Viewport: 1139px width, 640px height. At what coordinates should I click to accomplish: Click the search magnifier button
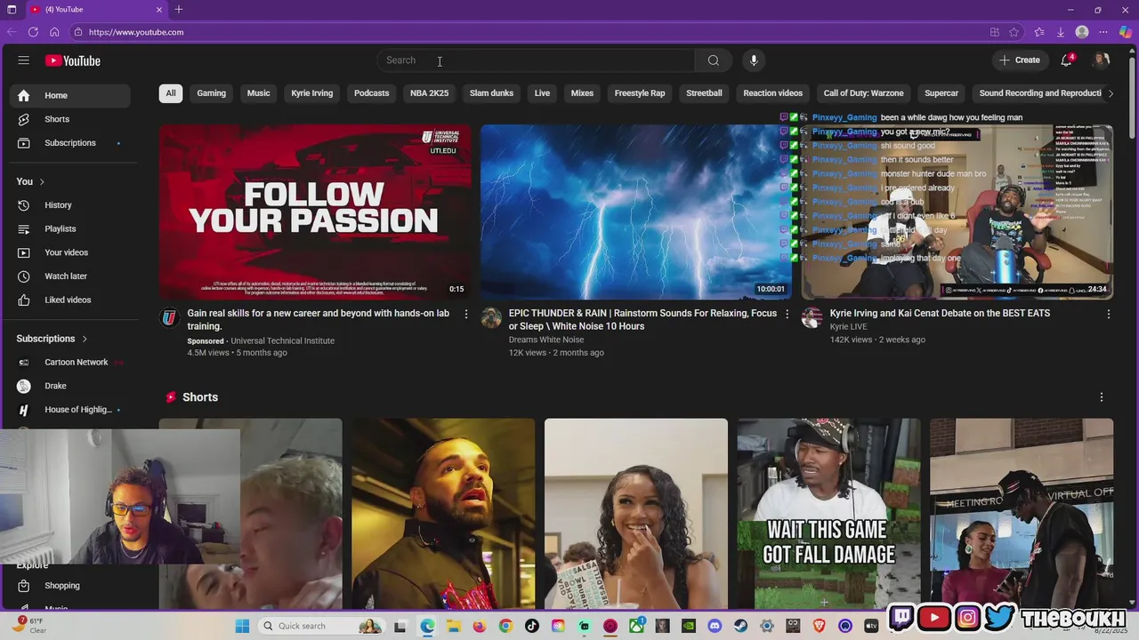coord(714,60)
